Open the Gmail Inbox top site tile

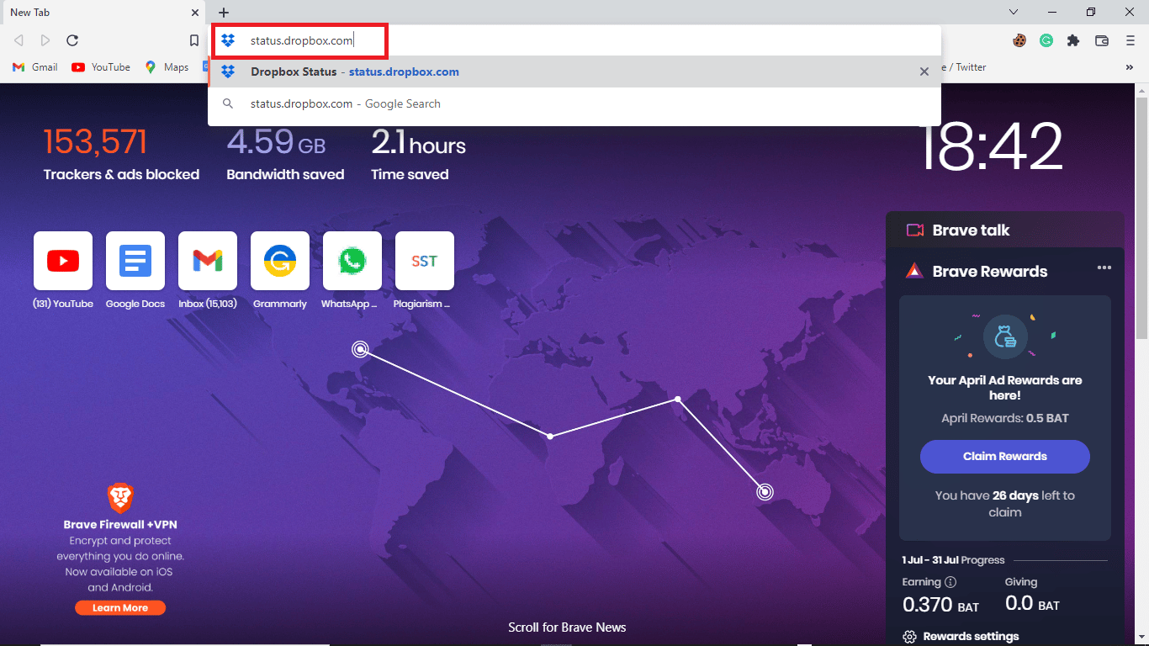pos(208,261)
